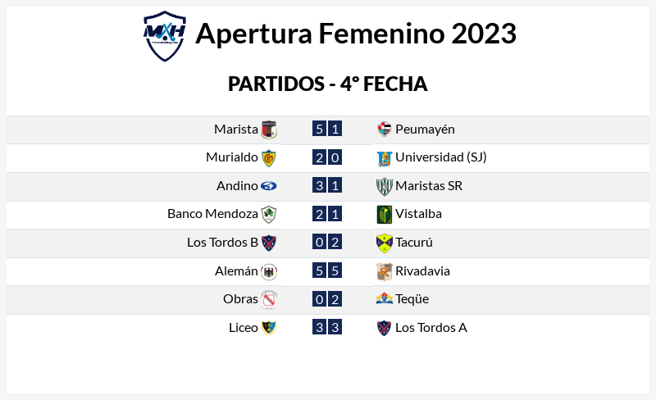
Task: Select the Murialdo team shield icon
Action: click(269, 158)
